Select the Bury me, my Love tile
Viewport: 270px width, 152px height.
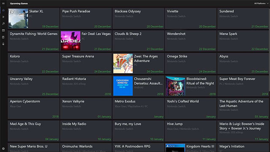[x=138, y=131]
